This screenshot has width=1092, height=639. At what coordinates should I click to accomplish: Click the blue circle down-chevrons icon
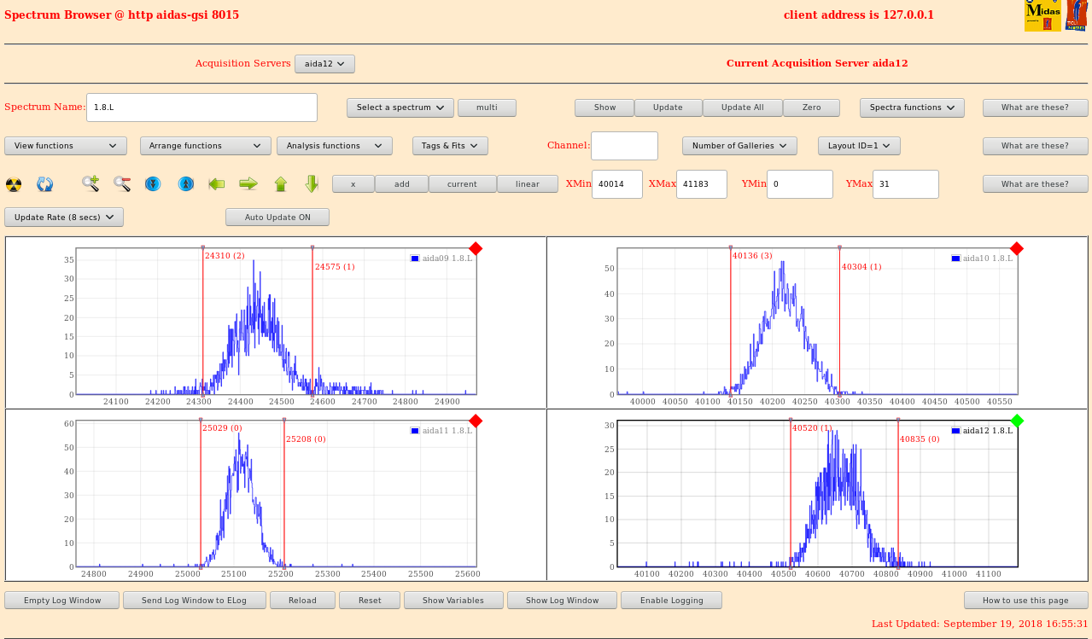[x=153, y=183]
